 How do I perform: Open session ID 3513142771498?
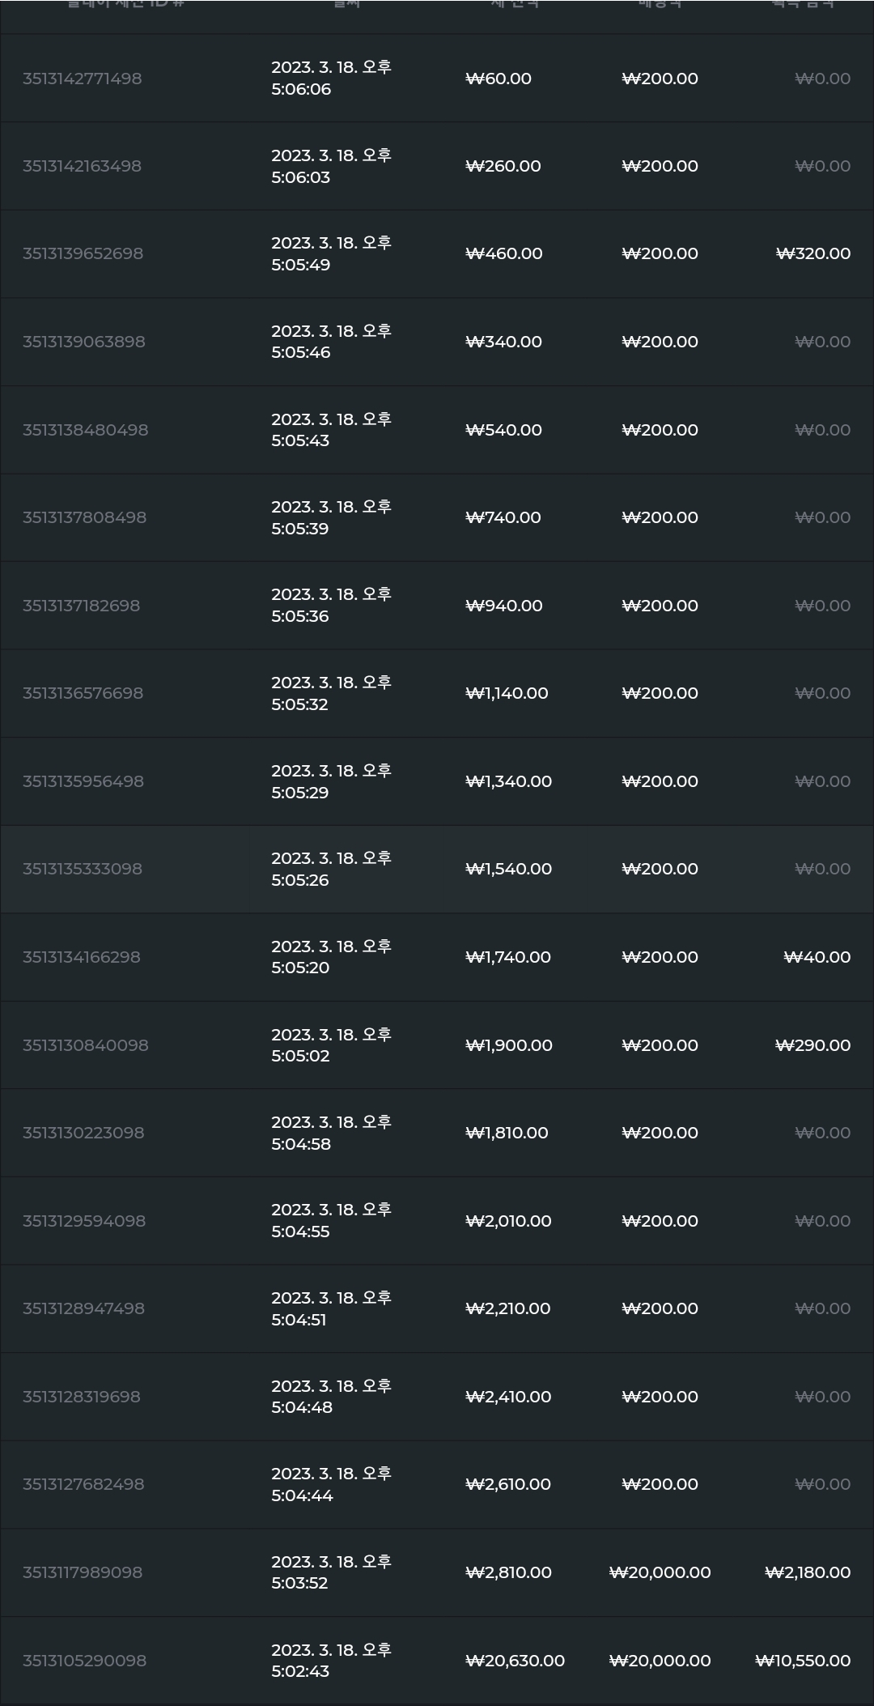[82, 79]
